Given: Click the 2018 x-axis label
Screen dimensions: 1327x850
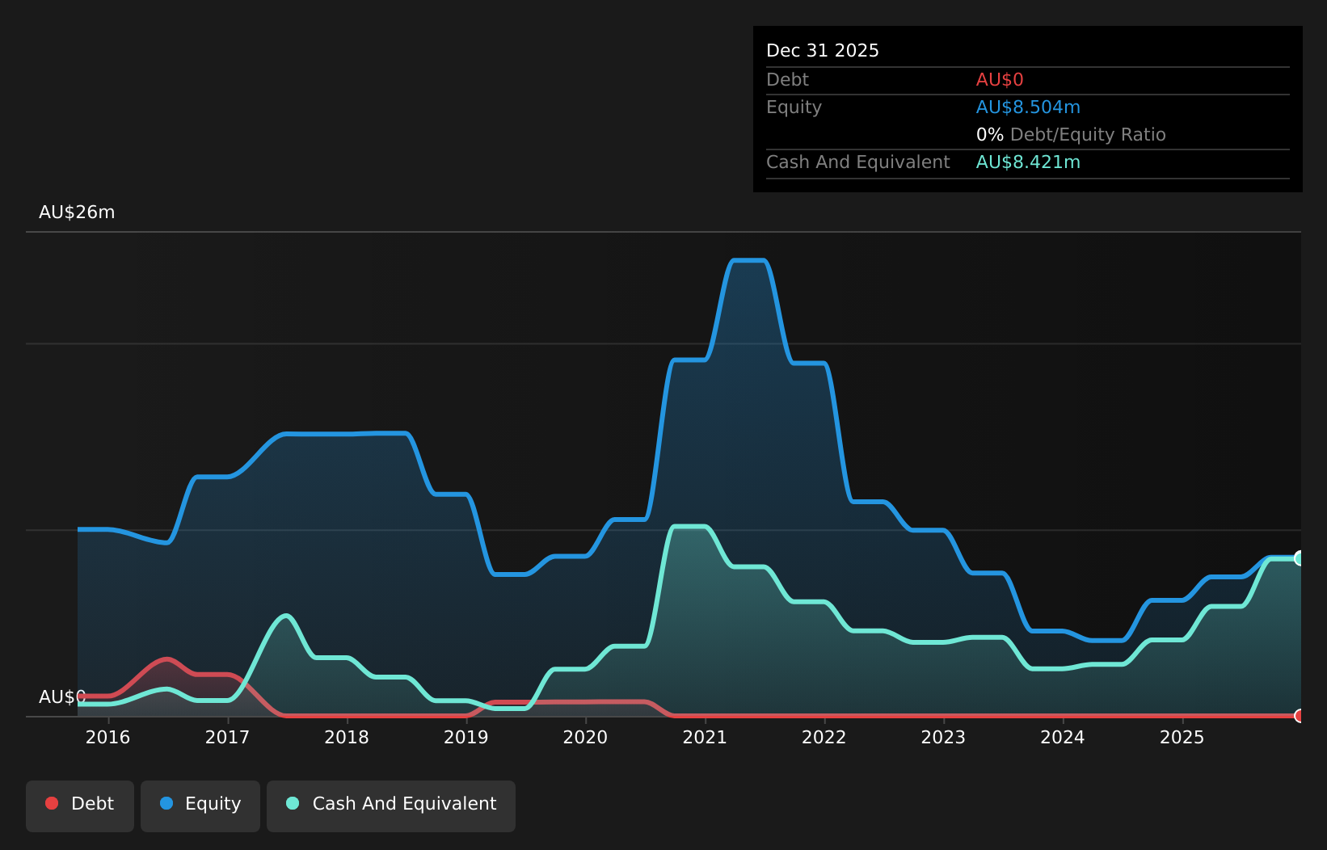Looking at the screenshot, I should [x=347, y=737].
